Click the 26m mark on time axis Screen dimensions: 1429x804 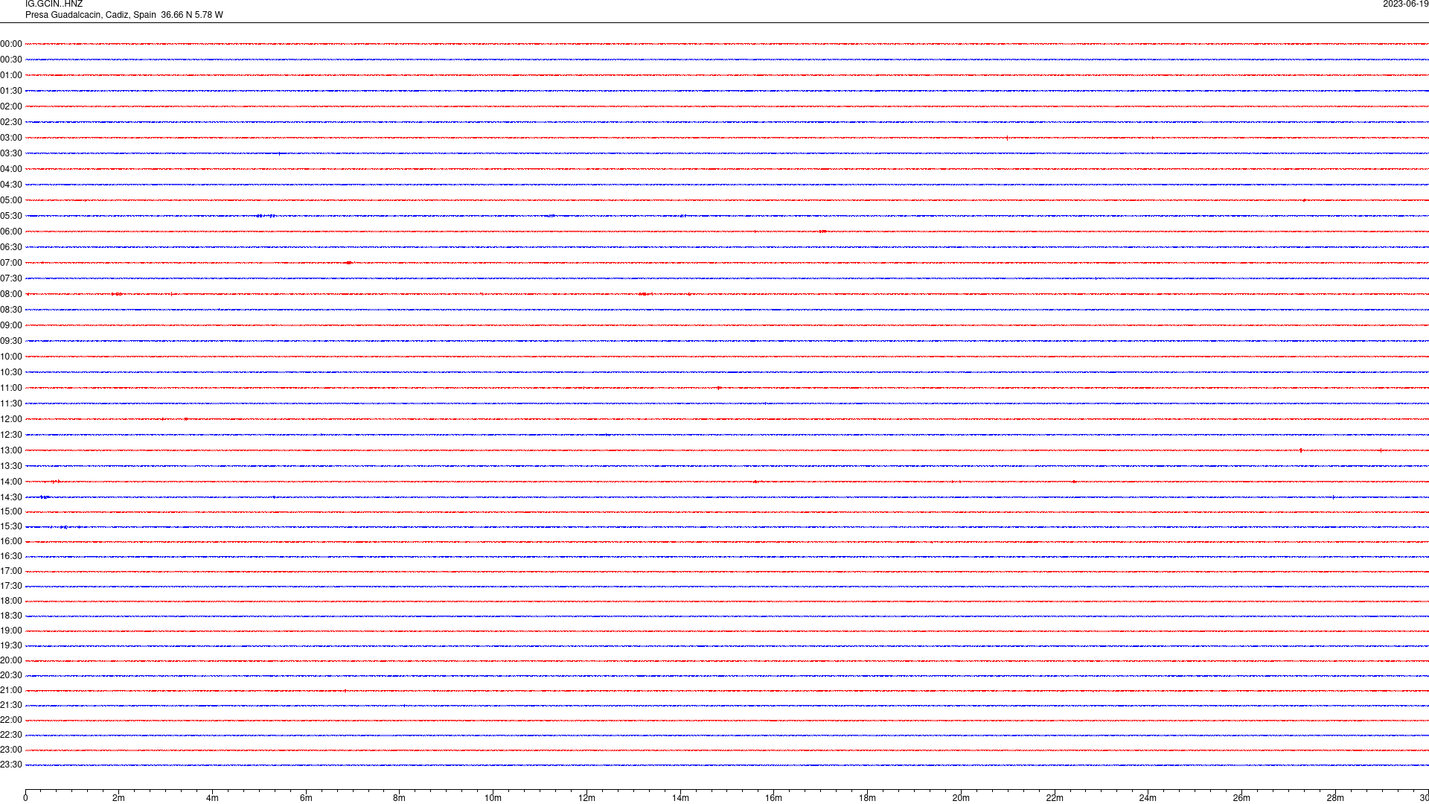point(1241,798)
